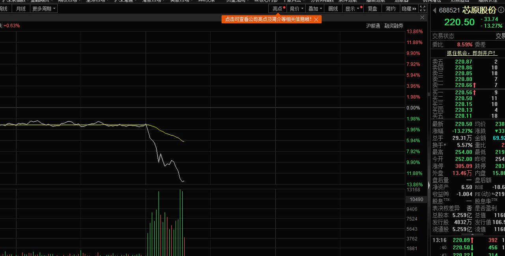Viewport: 505px width, 256px height.
Task: Expand the 竞价 dropdown
Action: click(x=296, y=8)
